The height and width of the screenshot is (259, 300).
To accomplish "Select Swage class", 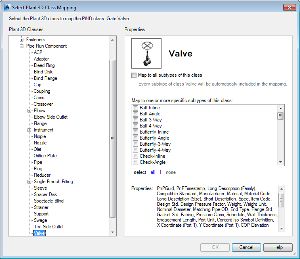I will pos(40,220).
